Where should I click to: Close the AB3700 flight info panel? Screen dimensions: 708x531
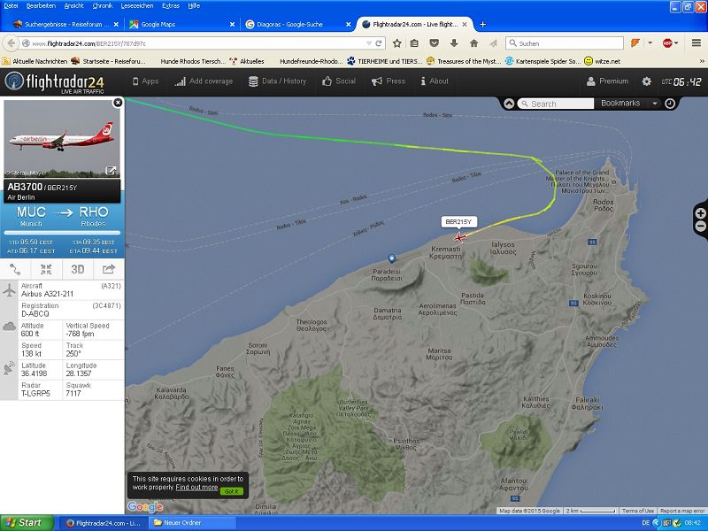click(118, 103)
